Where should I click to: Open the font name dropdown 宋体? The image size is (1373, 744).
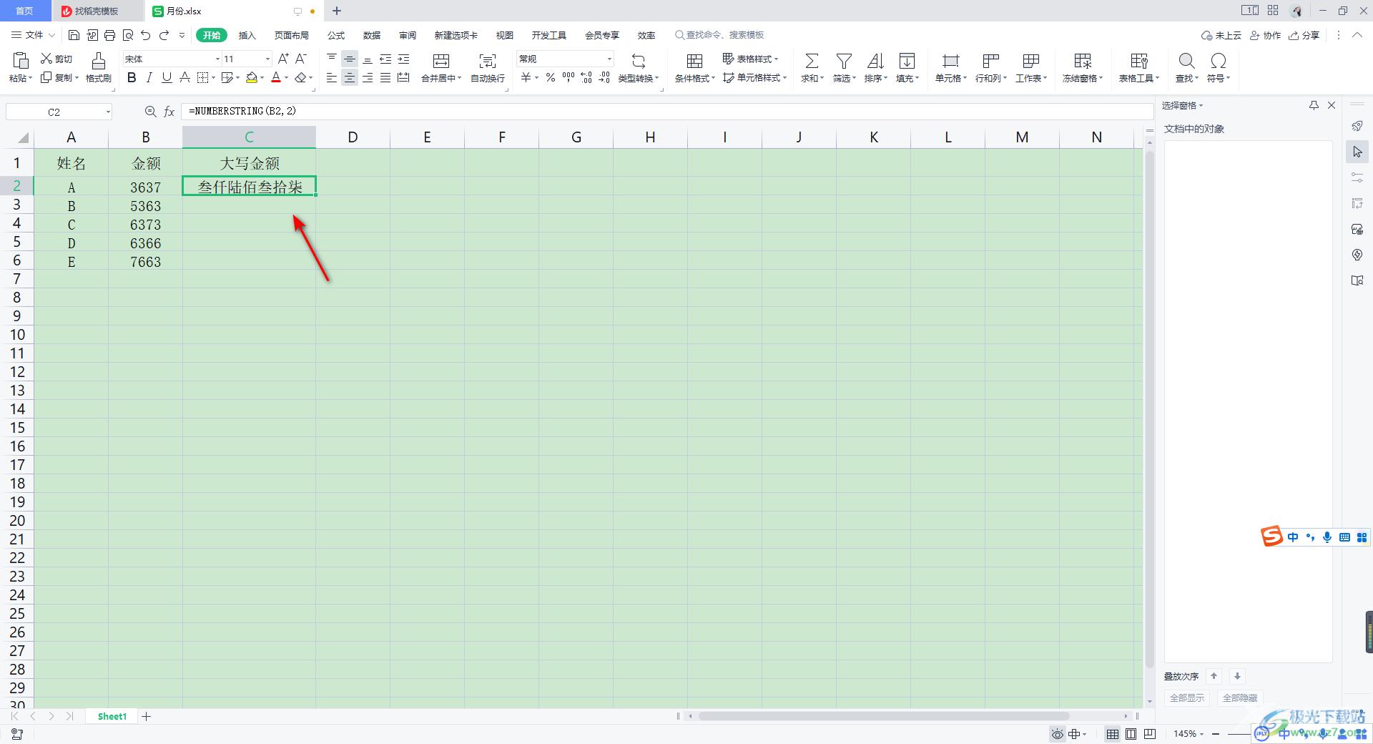(x=217, y=59)
